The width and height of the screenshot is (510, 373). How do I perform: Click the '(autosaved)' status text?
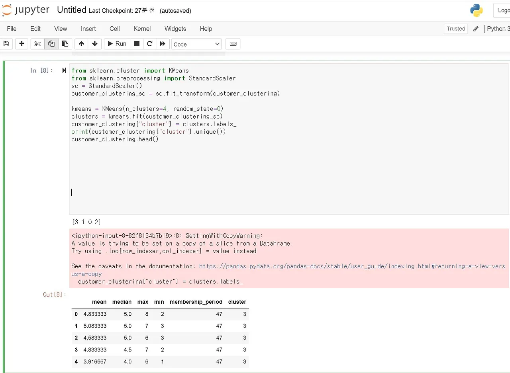click(x=175, y=11)
